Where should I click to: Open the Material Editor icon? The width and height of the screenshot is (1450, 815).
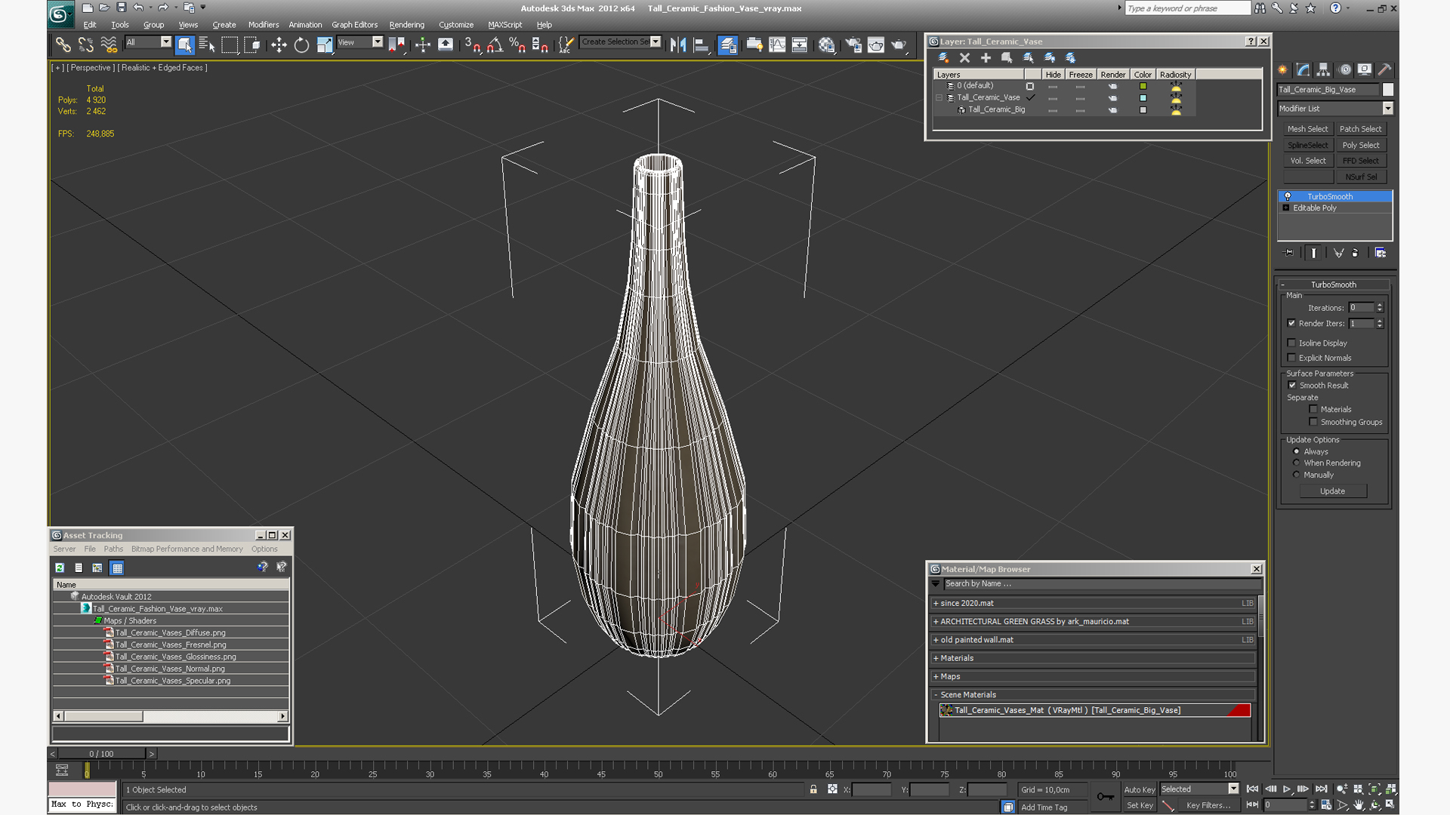(x=827, y=45)
